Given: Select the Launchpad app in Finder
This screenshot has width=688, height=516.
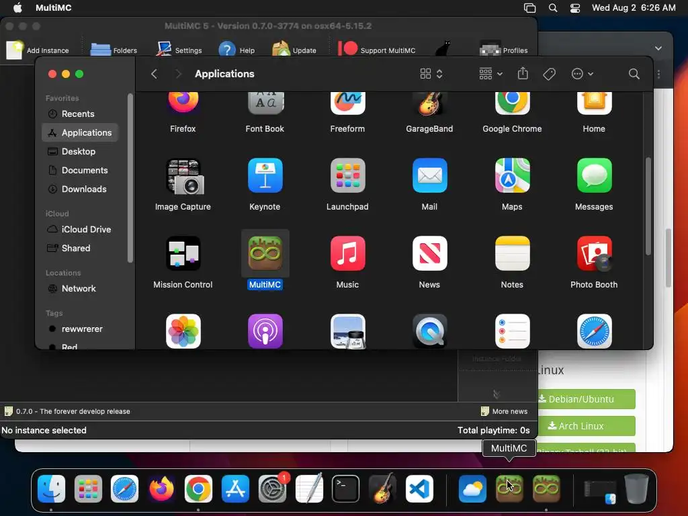Looking at the screenshot, I should click(x=347, y=175).
